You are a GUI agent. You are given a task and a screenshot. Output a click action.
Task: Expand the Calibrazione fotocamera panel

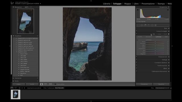point(169,71)
